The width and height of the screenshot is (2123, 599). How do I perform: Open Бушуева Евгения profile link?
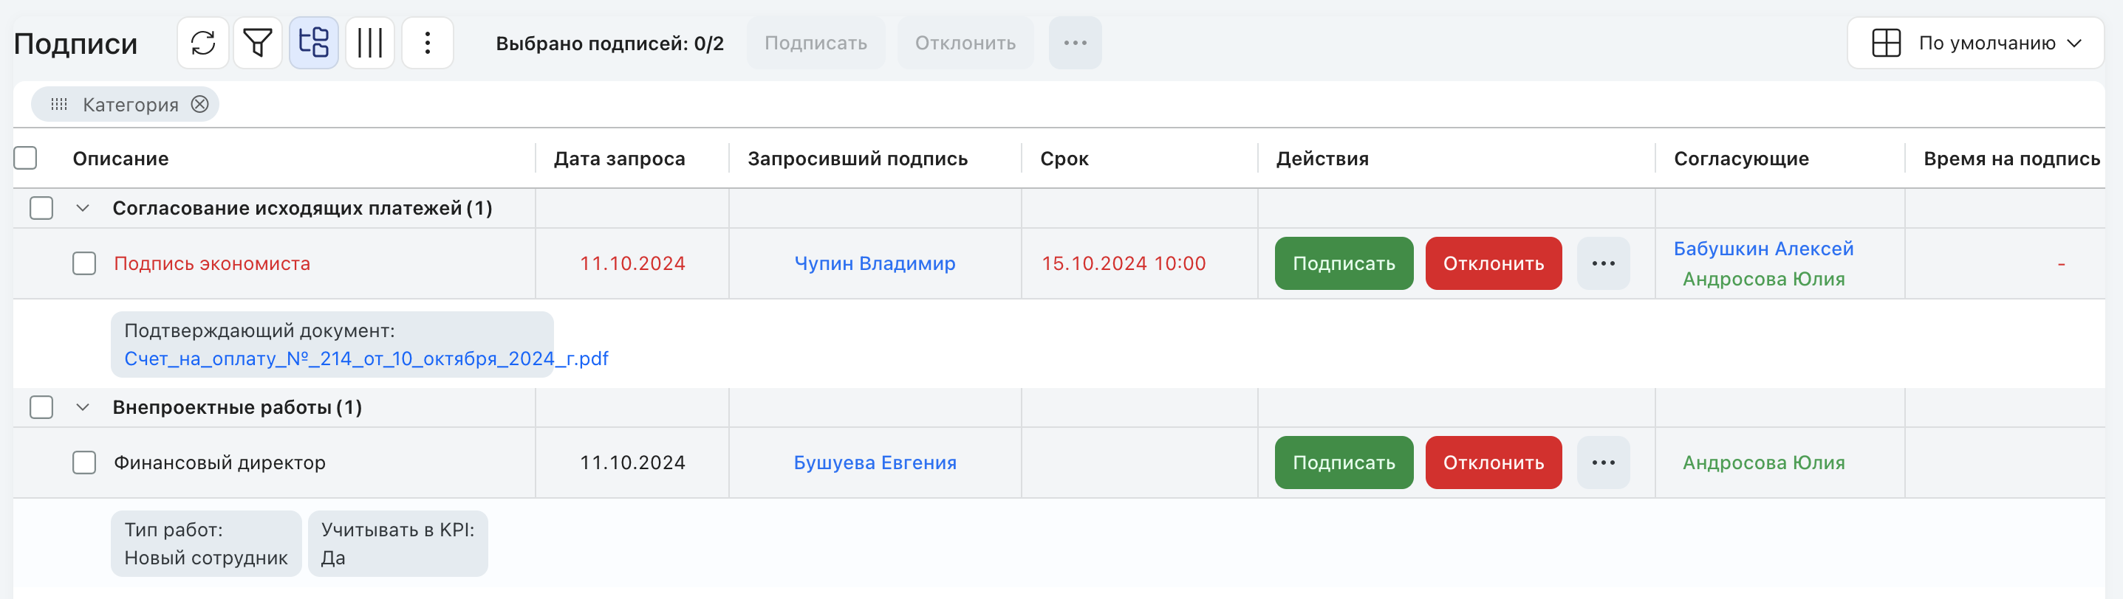tap(875, 463)
